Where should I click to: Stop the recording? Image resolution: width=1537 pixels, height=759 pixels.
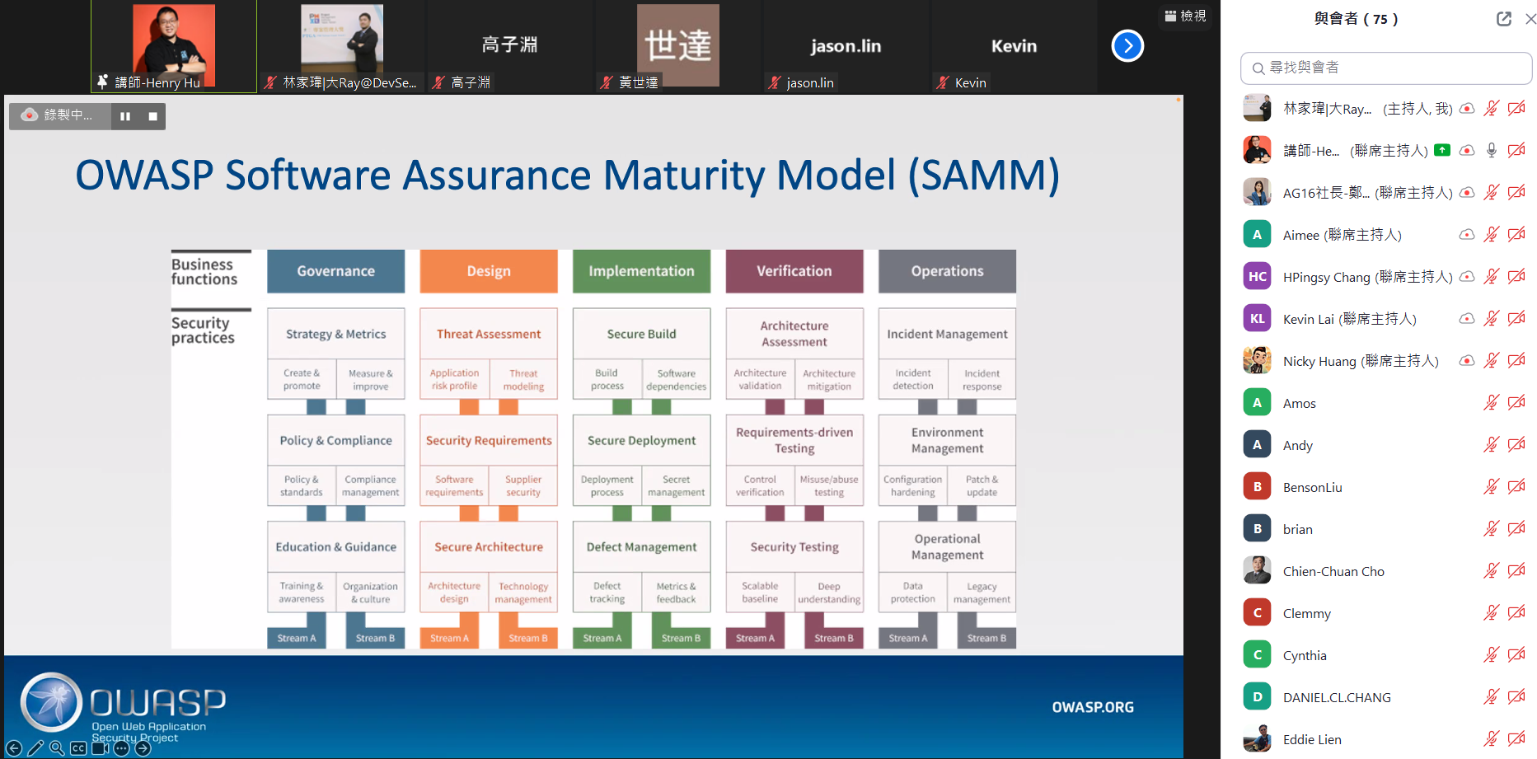click(152, 116)
